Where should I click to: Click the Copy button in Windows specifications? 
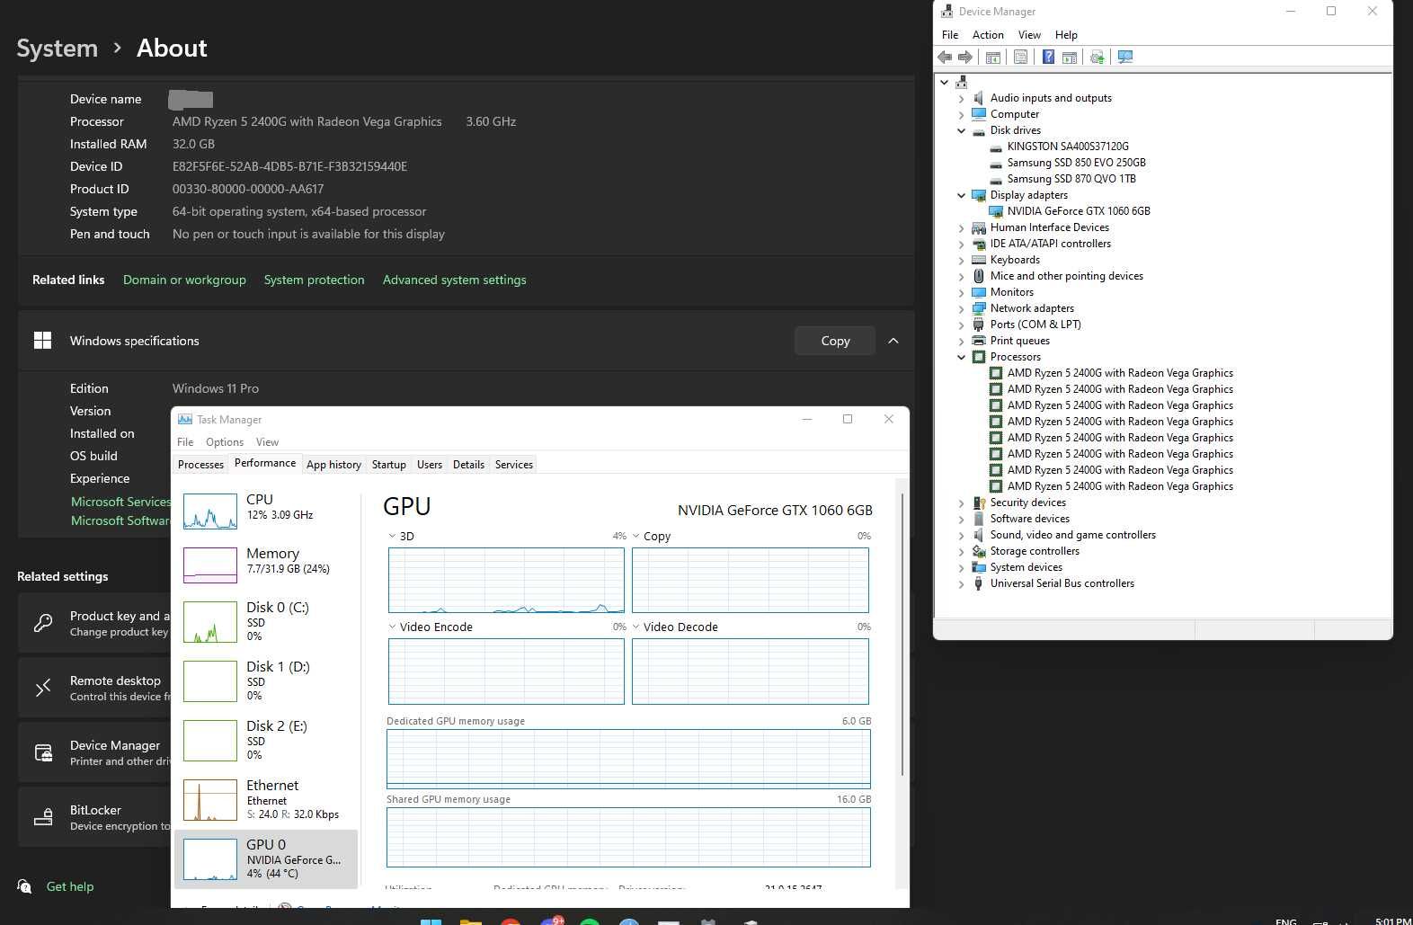(835, 341)
